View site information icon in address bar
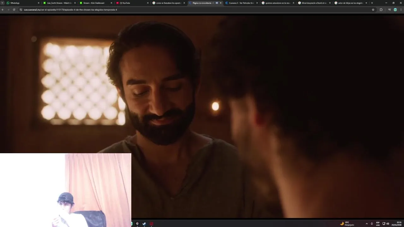Viewport: 404px width, 227px height. [21, 10]
